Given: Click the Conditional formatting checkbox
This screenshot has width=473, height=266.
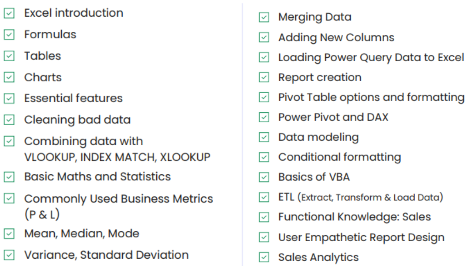Looking at the screenshot, I should click(264, 157).
